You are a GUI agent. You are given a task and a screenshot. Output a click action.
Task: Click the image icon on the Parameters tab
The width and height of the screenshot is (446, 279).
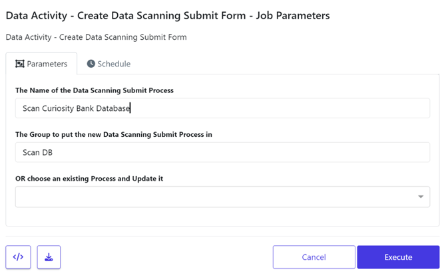click(x=19, y=64)
